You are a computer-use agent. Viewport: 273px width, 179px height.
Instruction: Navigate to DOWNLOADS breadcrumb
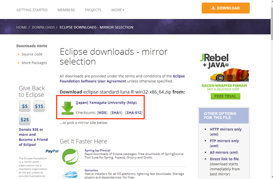click(x=43, y=27)
